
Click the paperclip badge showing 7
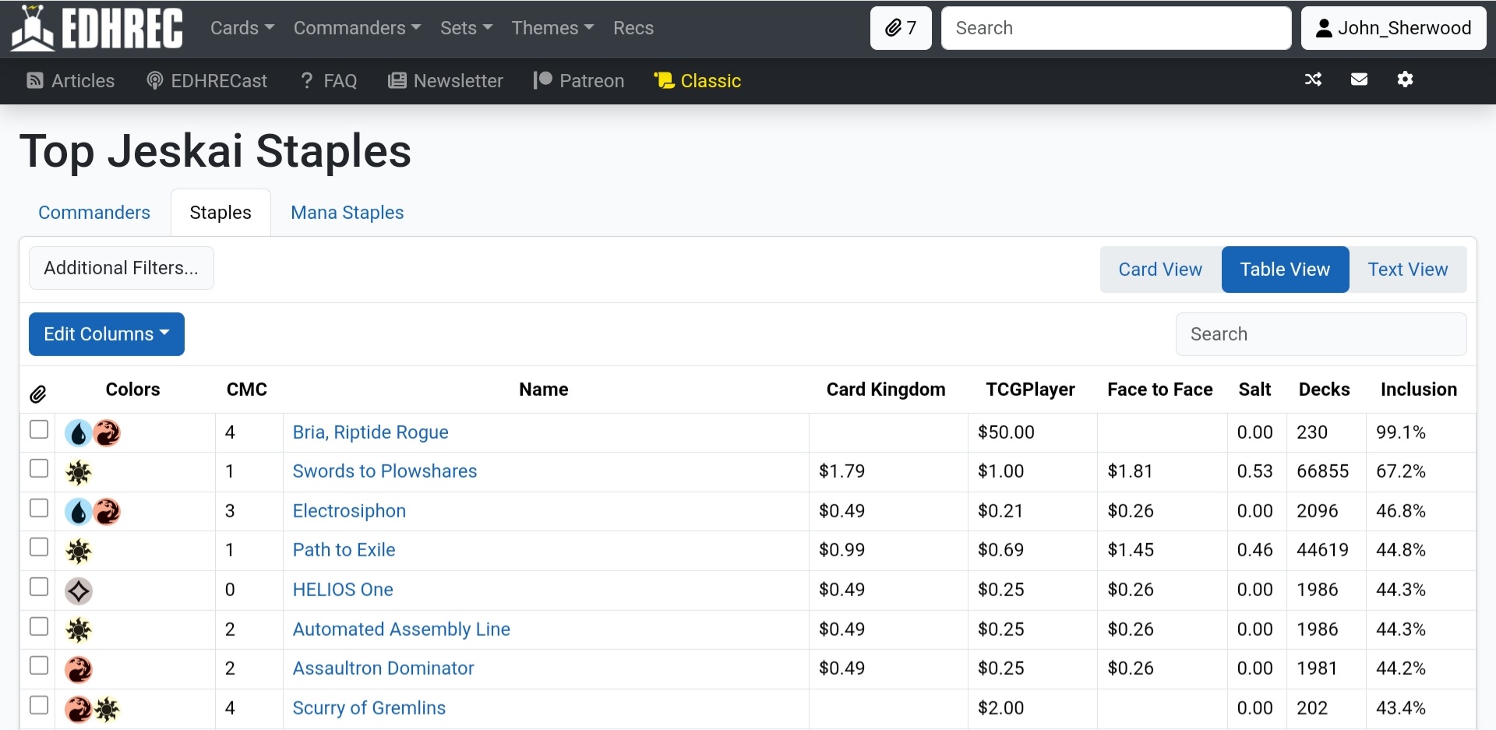pos(900,28)
